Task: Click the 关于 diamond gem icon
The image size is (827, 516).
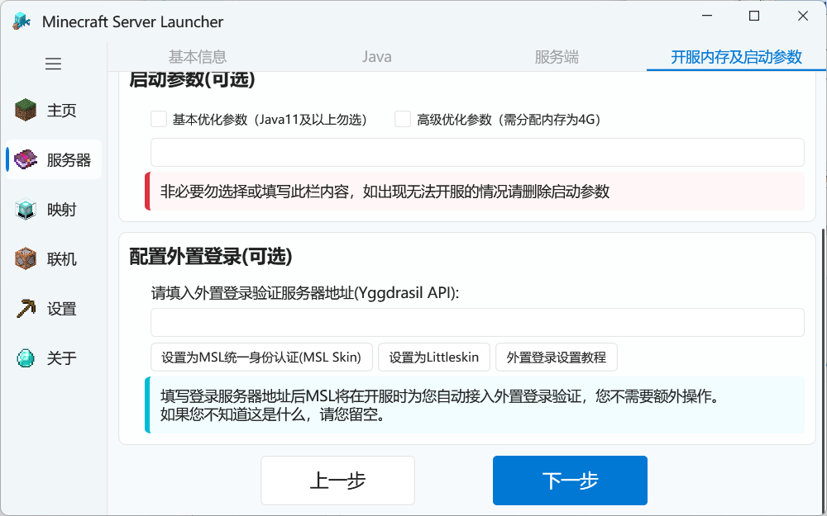Action: 26,358
